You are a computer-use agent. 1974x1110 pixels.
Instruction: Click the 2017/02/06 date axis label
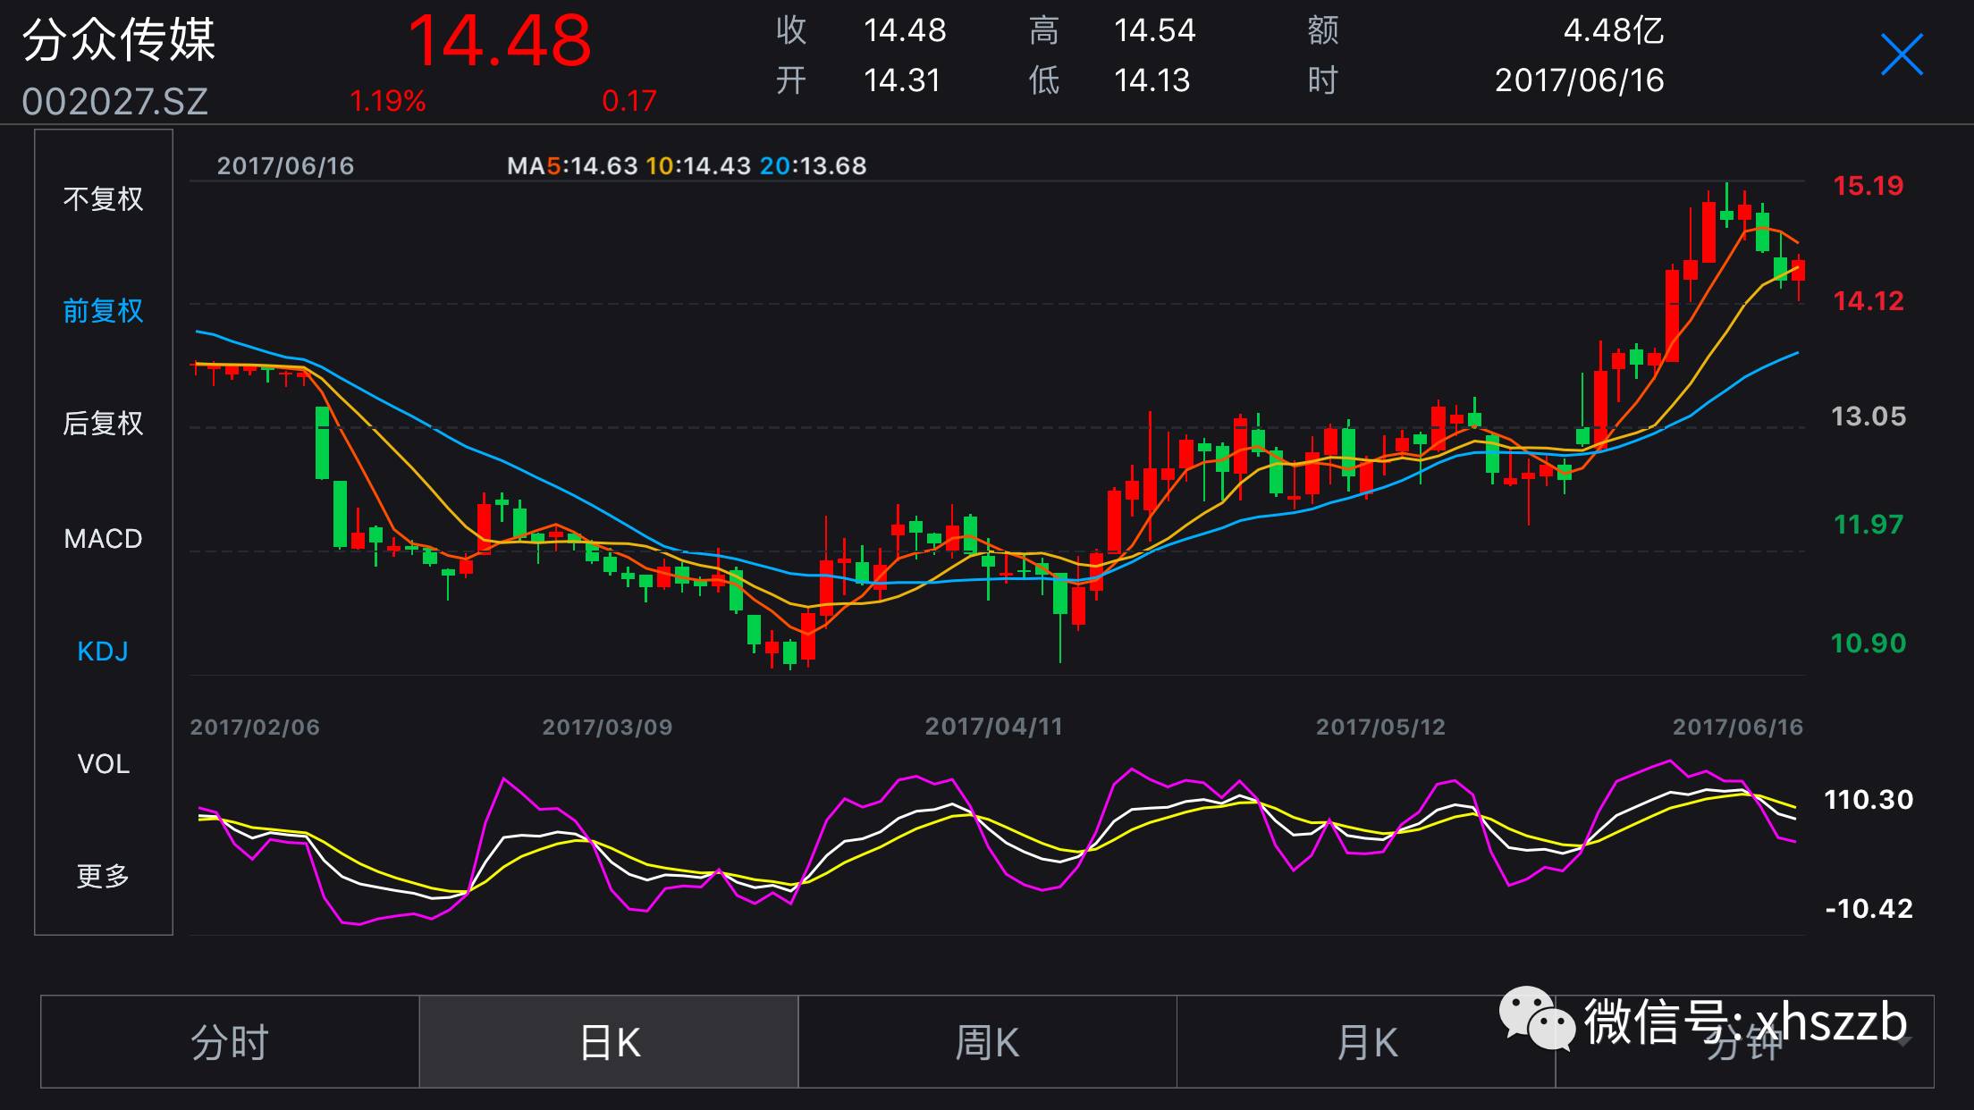point(255,727)
